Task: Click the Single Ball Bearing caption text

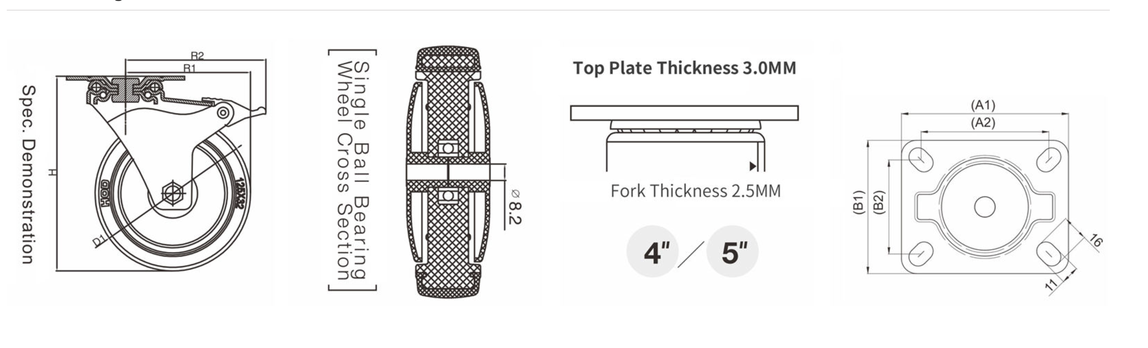Action: click(361, 170)
